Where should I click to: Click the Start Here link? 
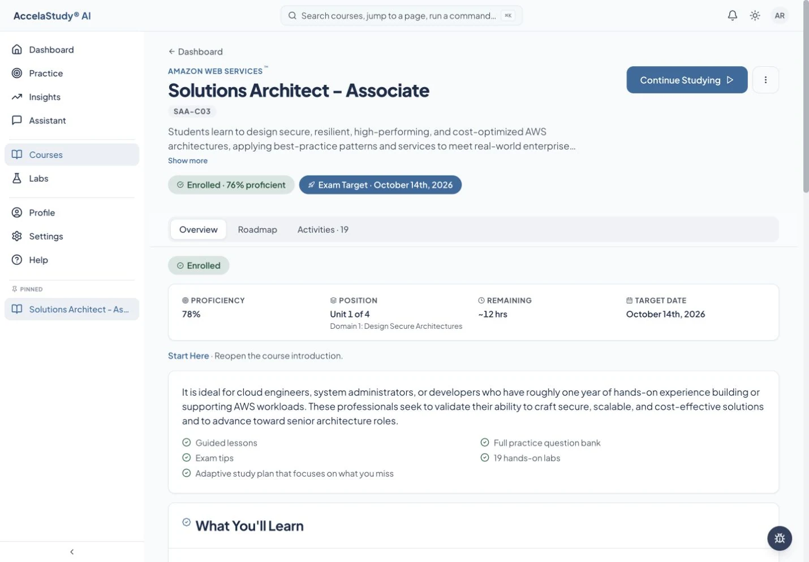point(188,356)
